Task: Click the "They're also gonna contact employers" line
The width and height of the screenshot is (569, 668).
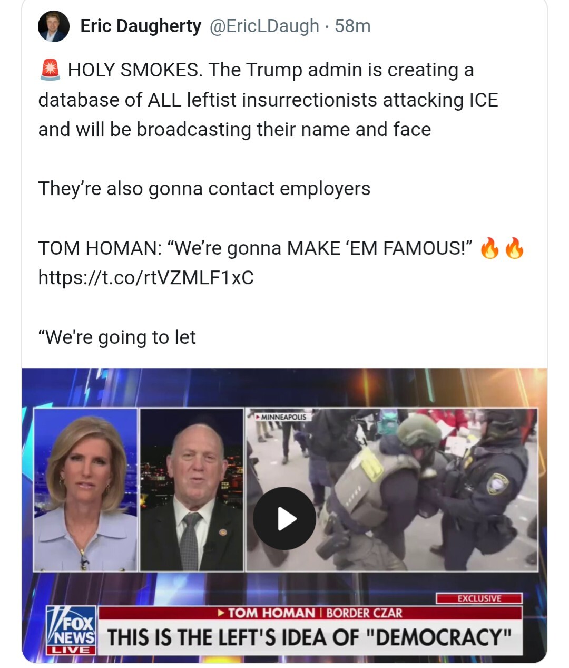Action: [x=204, y=188]
